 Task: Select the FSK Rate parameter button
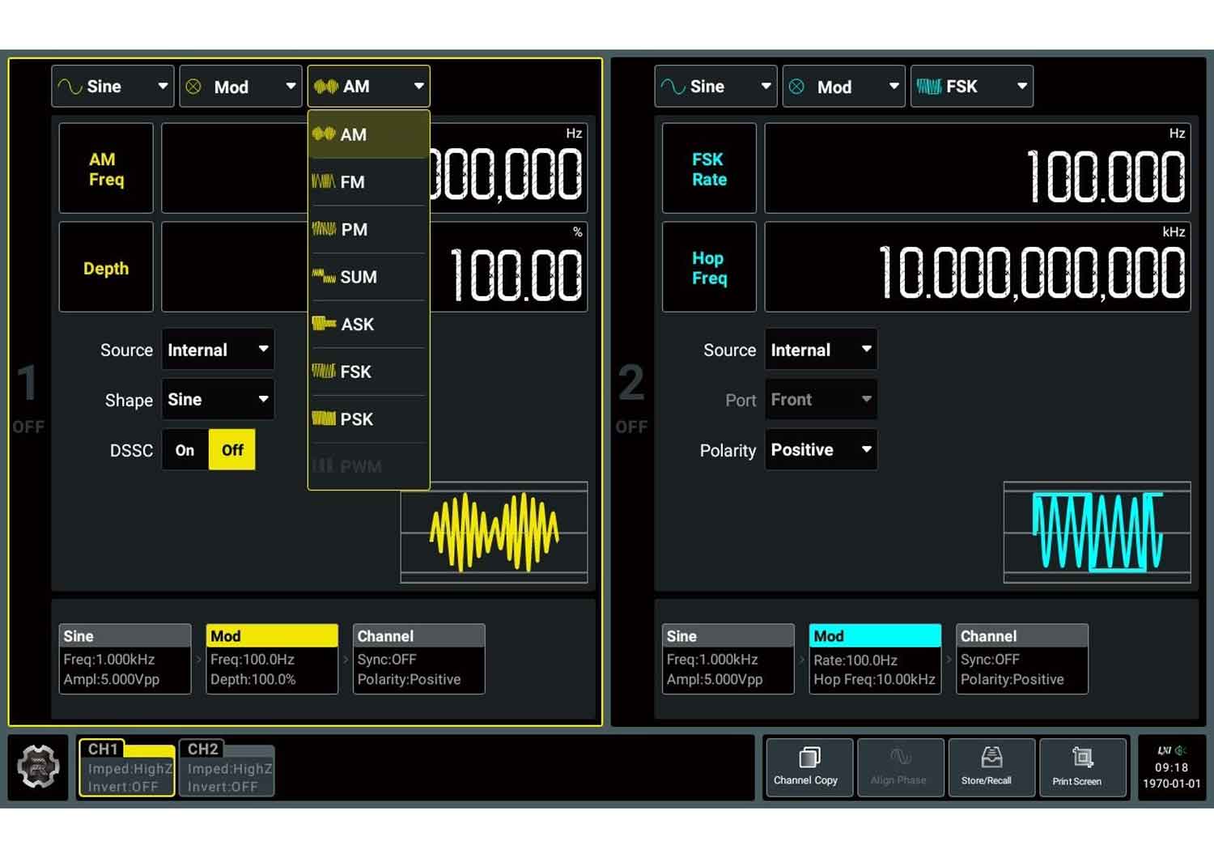tap(709, 168)
